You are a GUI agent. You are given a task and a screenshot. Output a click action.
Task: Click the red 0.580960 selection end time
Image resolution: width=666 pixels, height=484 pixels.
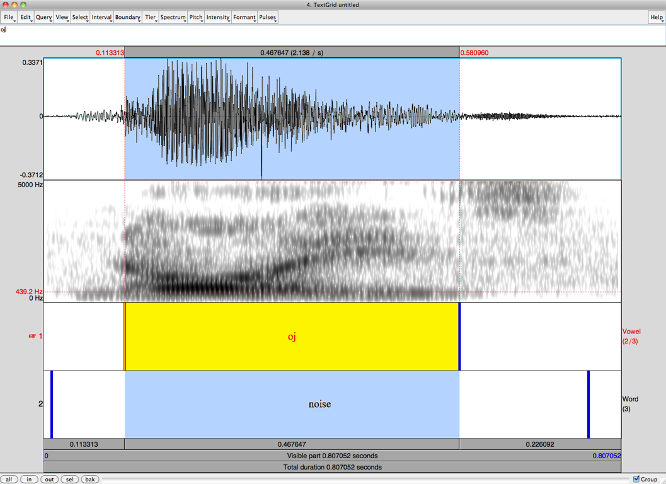tap(474, 53)
